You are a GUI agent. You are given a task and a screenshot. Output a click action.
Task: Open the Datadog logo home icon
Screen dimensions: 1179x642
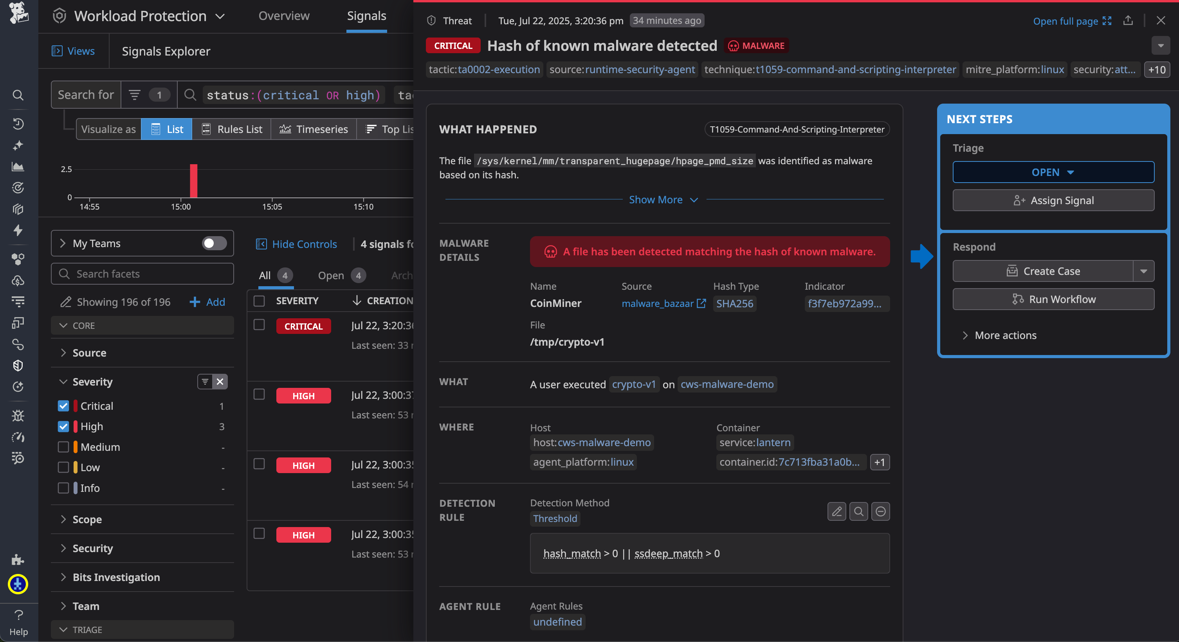[x=18, y=14]
